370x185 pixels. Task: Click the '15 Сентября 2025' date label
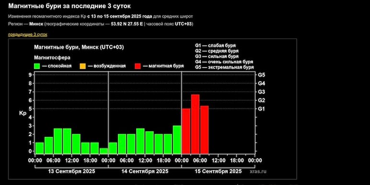coord(218,171)
